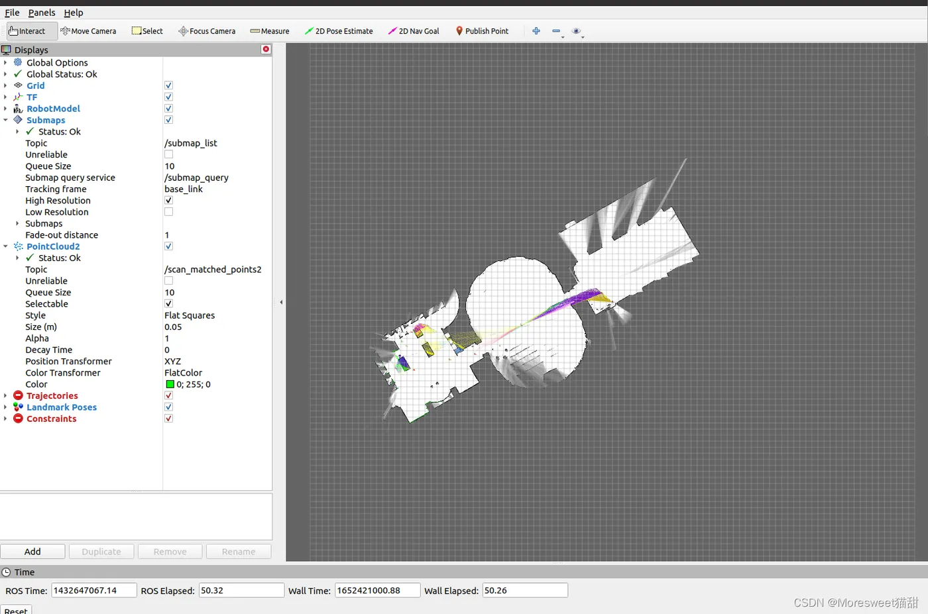Expand the Grid tree item
Image resolution: width=928 pixels, height=614 pixels.
click(x=5, y=85)
